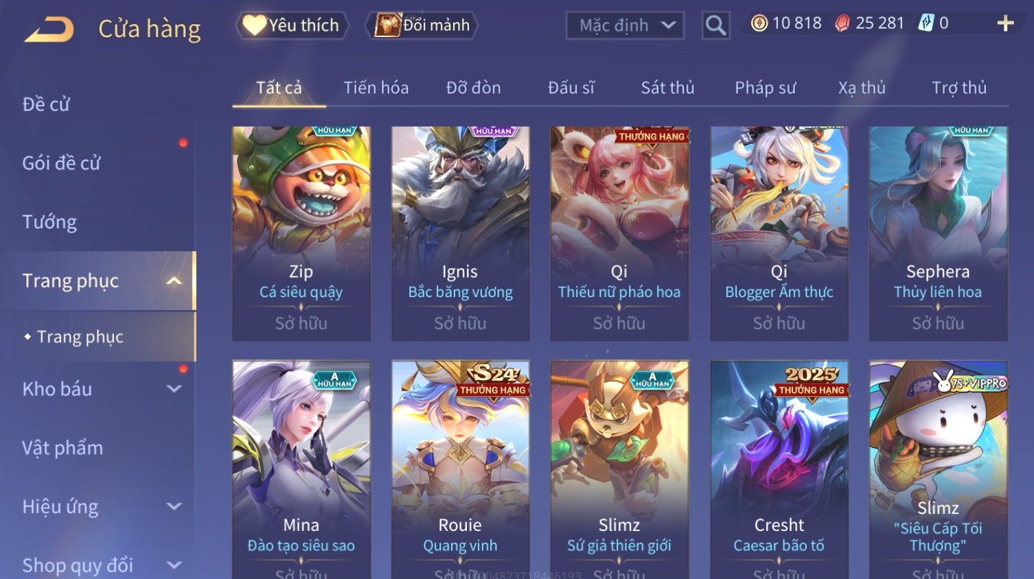Open Yêu thích heart favorites
The width and height of the screenshot is (1034, 579).
tap(292, 25)
